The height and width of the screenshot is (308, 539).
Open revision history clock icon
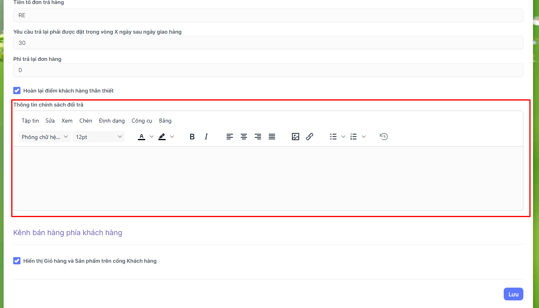click(384, 137)
